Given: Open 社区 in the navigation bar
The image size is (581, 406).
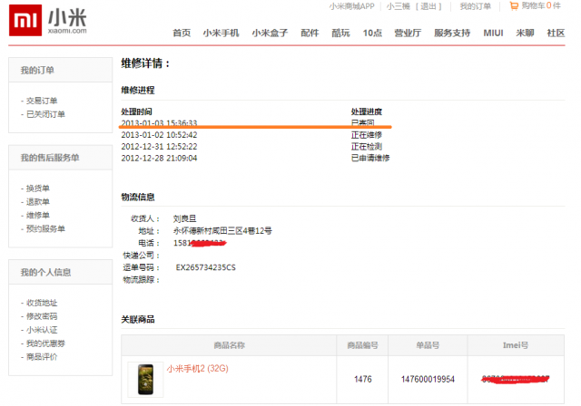Looking at the screenshot, I should point(556,33).
